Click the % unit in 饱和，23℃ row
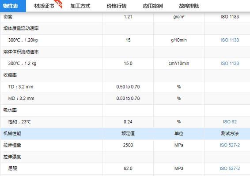This screenshot has width=250, height=176. click(x=179, y=122)
